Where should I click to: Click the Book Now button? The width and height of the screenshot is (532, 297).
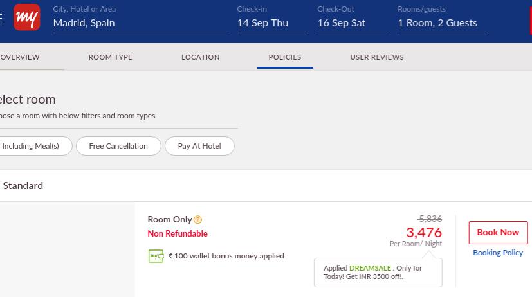pyautogui.click(x=498, y=233)
